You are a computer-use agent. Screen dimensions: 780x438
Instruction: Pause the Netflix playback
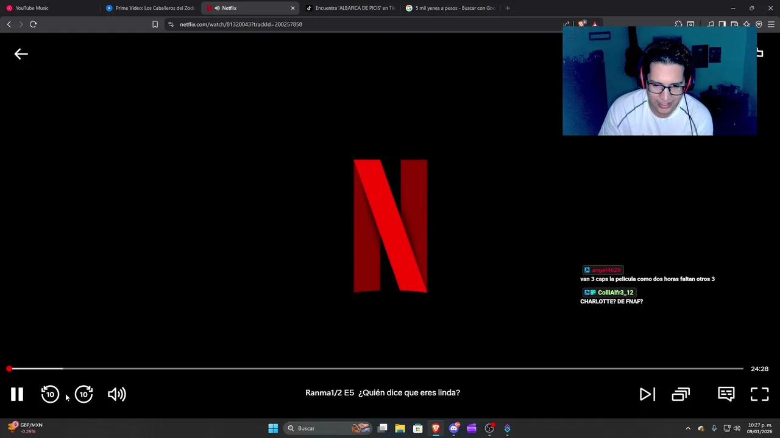[x=17, y=394]
